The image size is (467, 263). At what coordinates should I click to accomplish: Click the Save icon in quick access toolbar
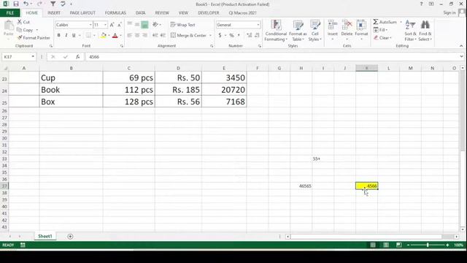16,4
